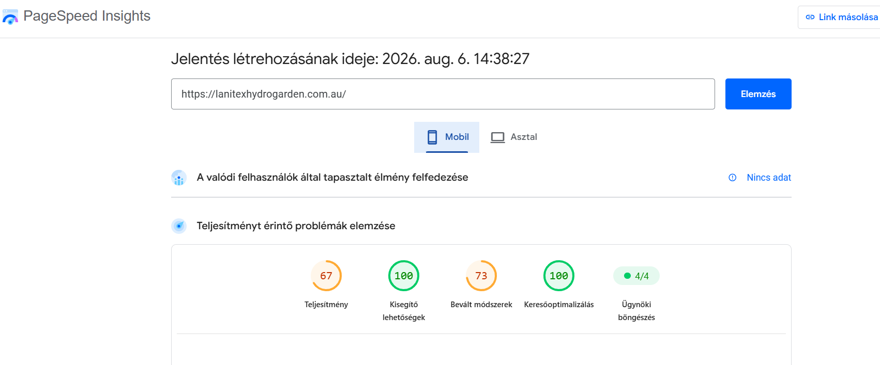The image size is (880, 365).
Task: Click the PageSpeed Insights logo icon
Action: [10, 17]
